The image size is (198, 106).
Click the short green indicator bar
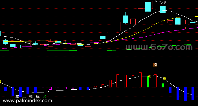pyautogui.click(x=163, y=85)
